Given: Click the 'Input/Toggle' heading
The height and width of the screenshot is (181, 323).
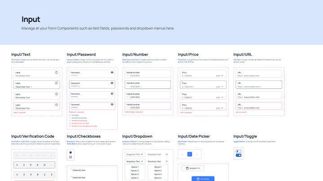Looking at the screenshot, I should point(245,136).
